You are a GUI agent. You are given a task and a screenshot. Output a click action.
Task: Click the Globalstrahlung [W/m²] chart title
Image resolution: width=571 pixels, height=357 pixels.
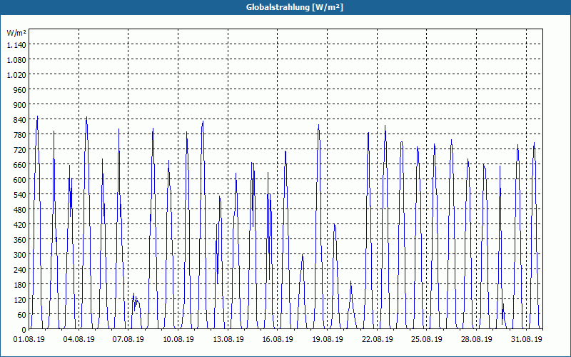click(x=294, y=7)
